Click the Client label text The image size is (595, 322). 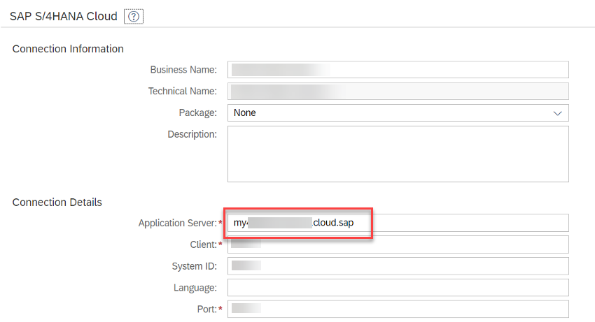[x=204, y=244]
